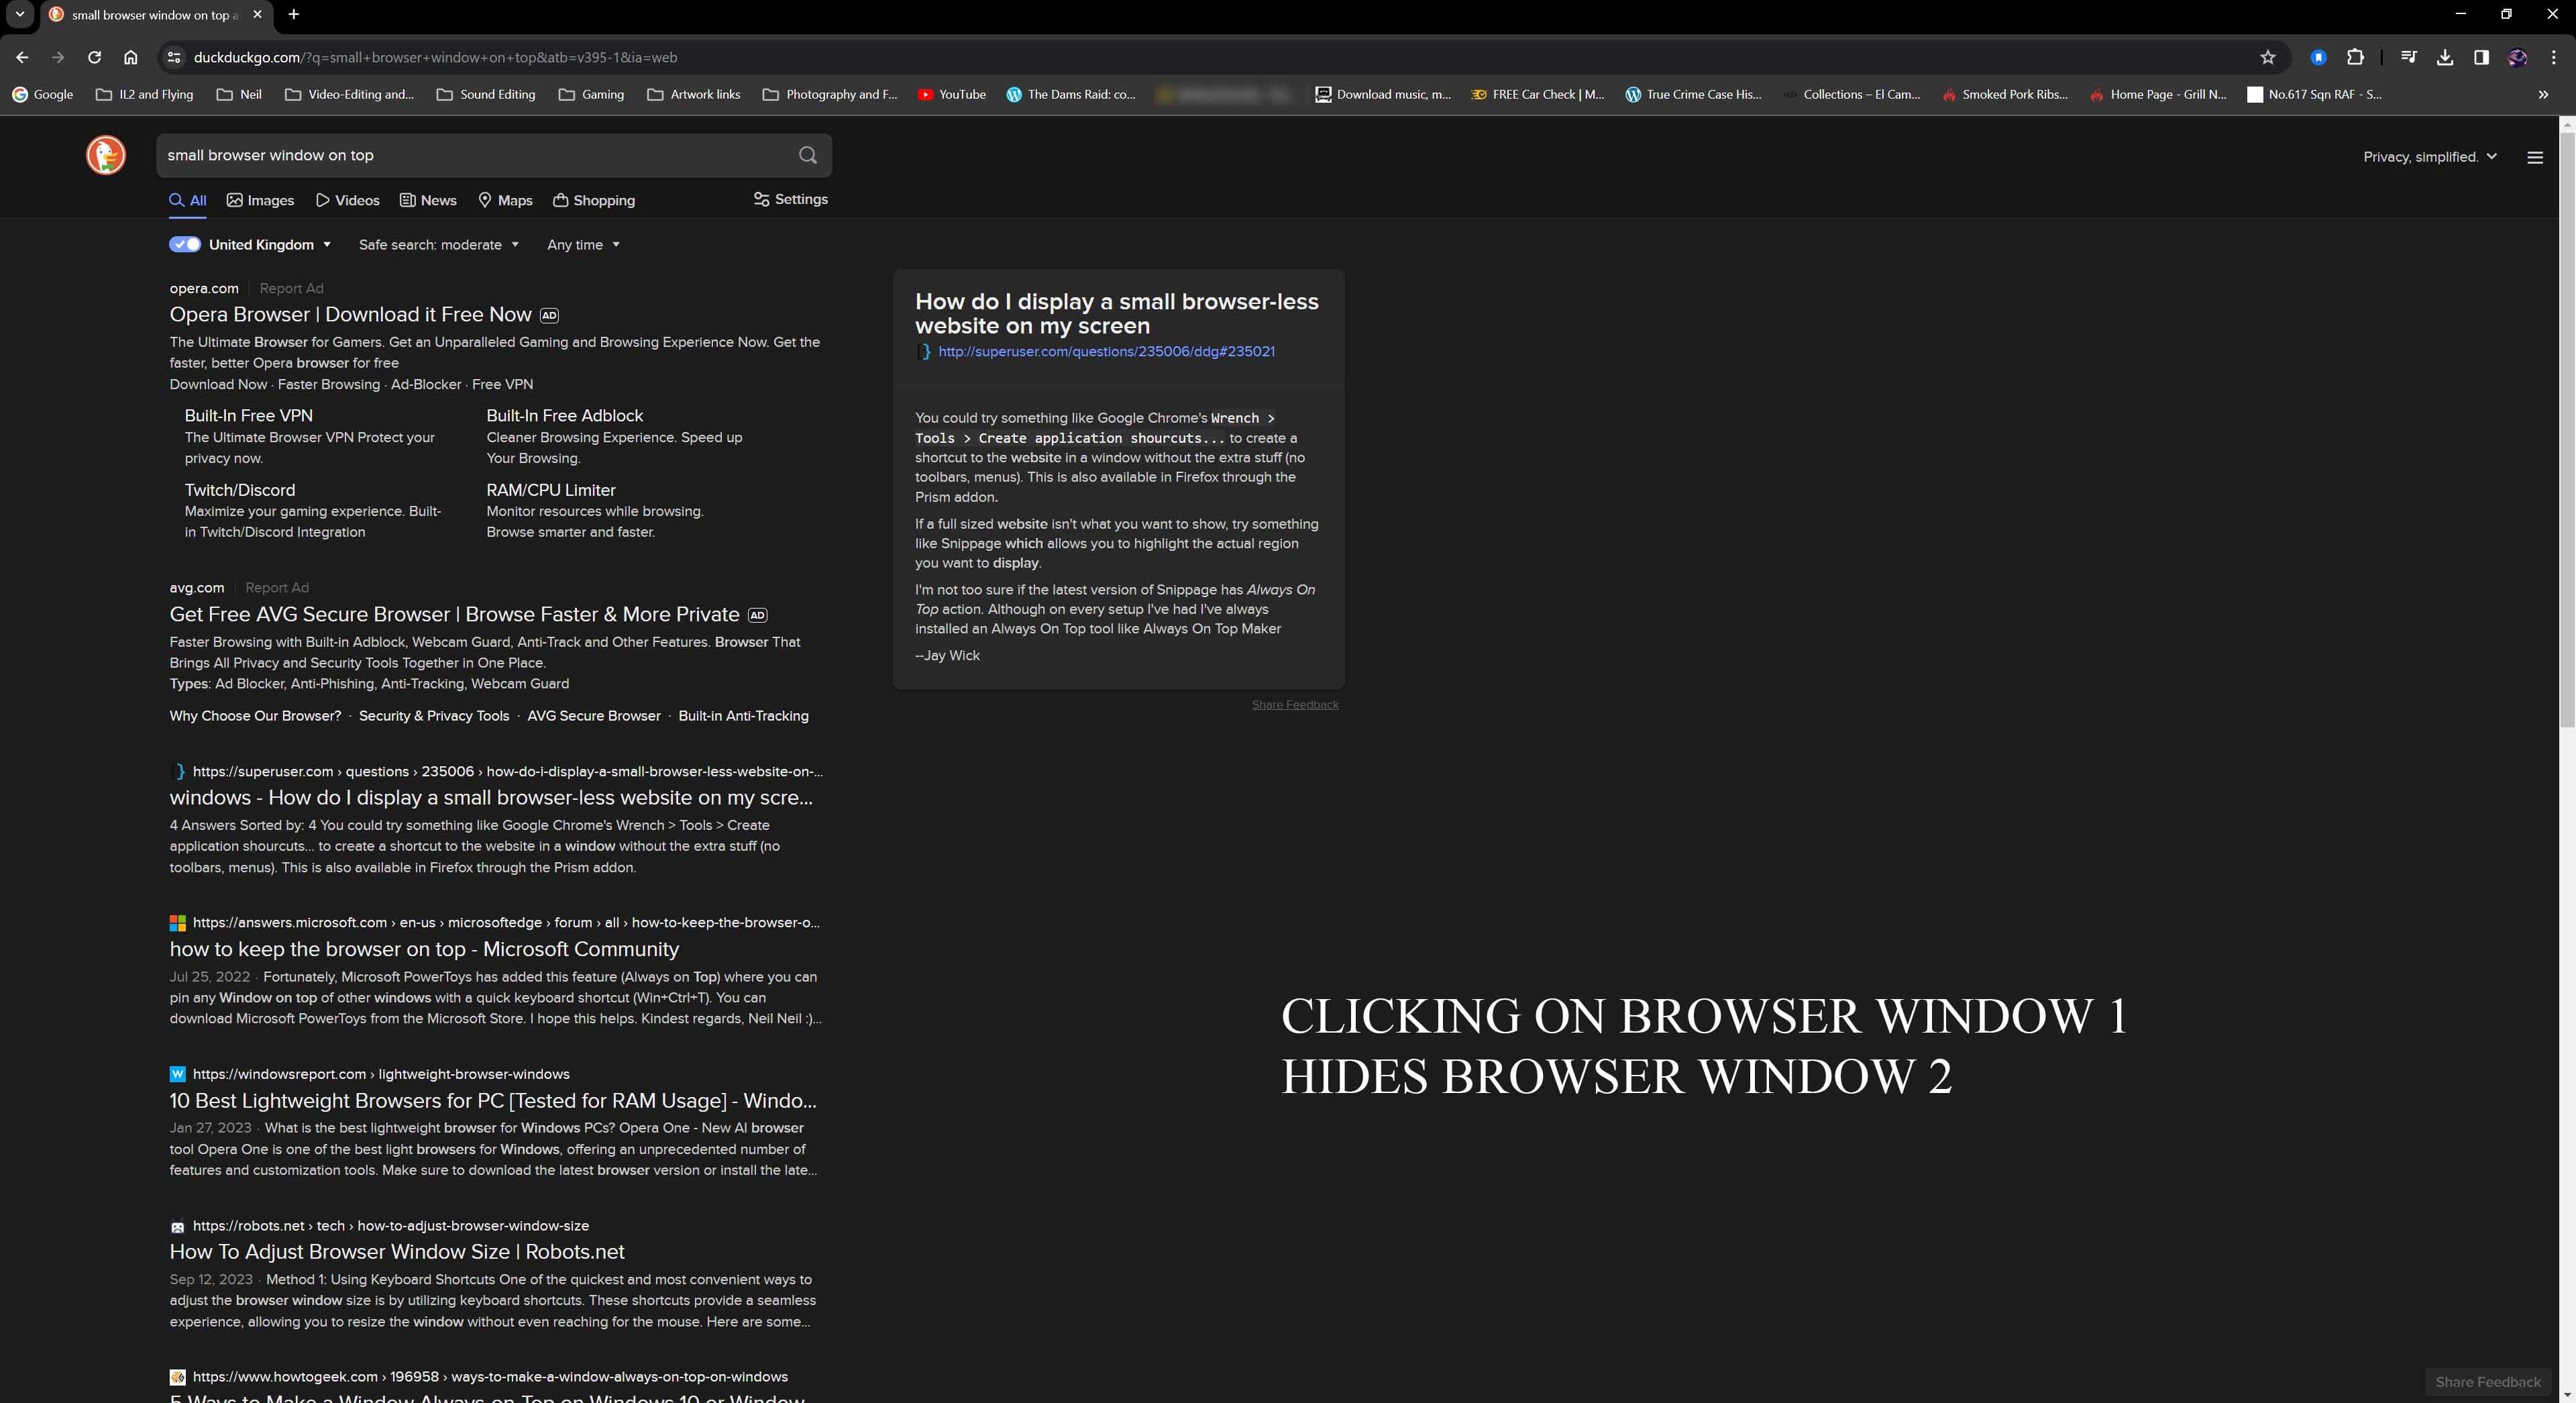The width and height of the screenshot is (2576, 1403).
Task: Click 'Why Choose Our Browser?' sitelink
Action: click(x=255, y=716)
